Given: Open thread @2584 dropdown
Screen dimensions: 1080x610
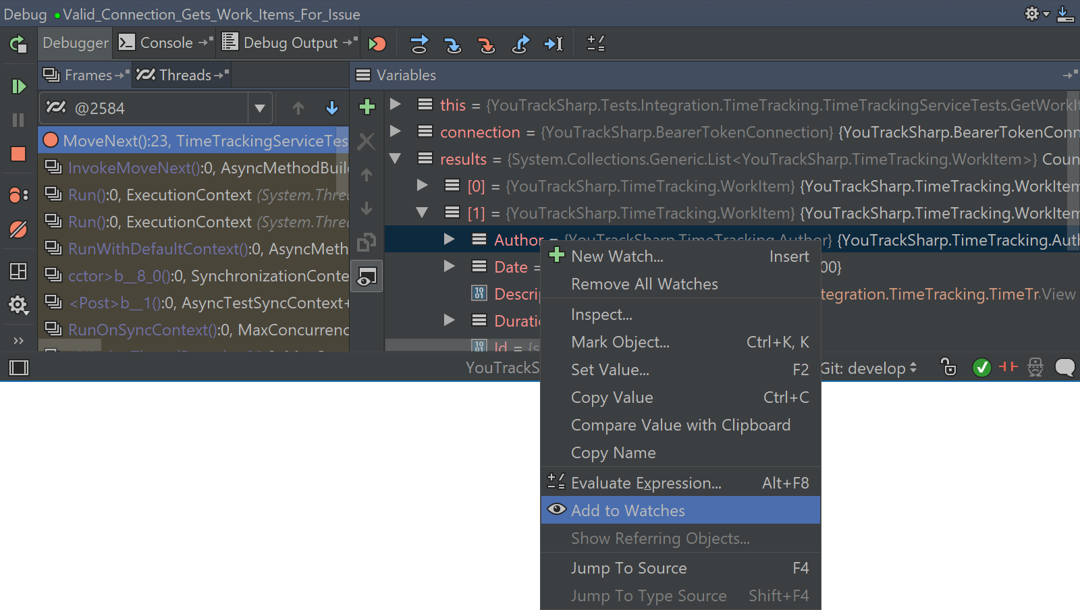Looking at the screenshot, I should [x=259, y=108].
